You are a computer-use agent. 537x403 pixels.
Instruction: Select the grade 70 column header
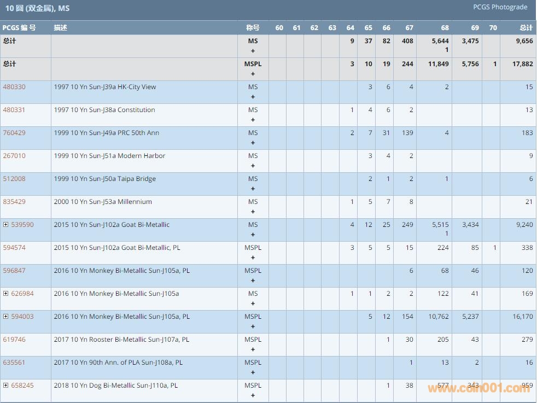(x=493, y=28)
